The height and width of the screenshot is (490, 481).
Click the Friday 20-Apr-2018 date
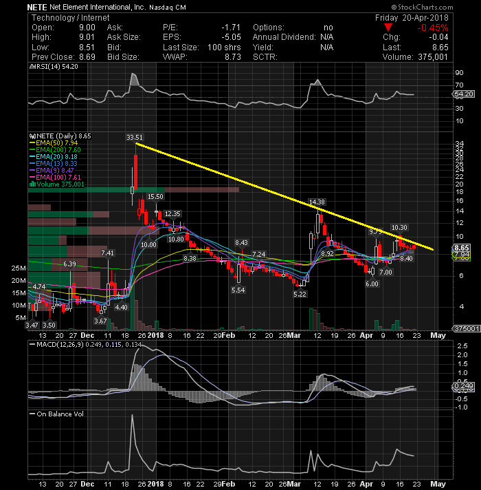pos(412,18)
